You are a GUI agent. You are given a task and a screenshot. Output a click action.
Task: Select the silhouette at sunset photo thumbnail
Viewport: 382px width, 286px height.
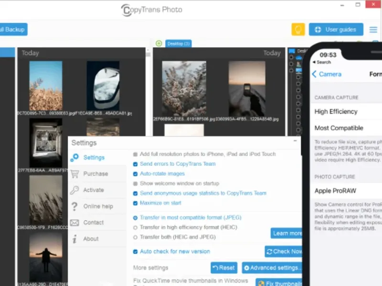46,257
